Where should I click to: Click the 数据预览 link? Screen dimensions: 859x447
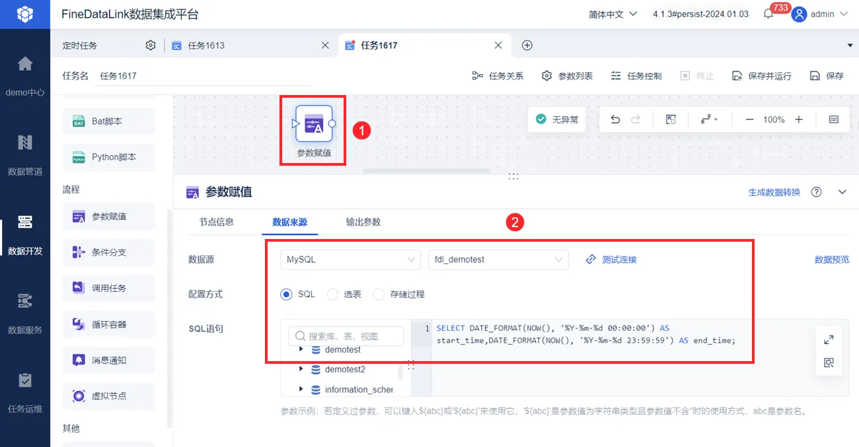pos(832,259)
